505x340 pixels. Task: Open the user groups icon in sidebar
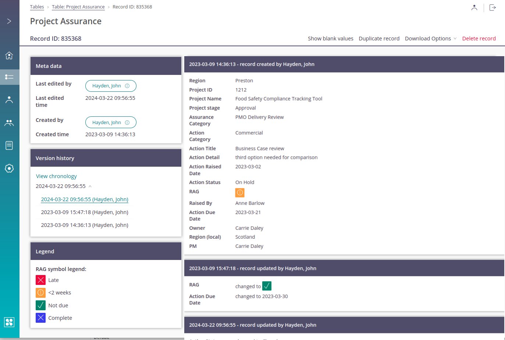point(9,123)
